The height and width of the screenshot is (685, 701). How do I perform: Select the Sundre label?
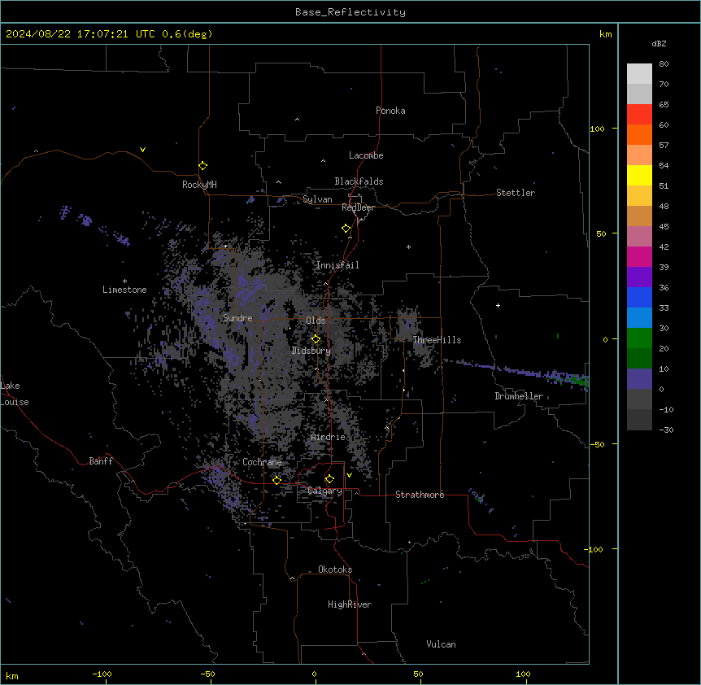point(237,318)
